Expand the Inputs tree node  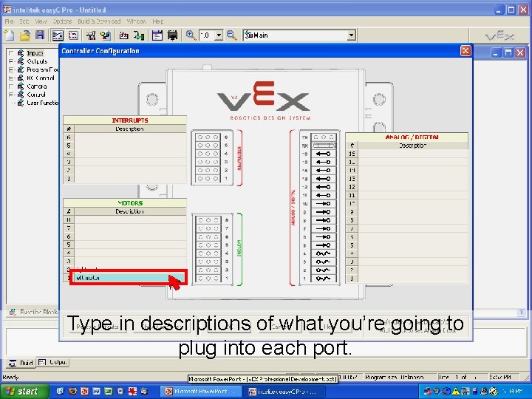(x=11, y=53)
